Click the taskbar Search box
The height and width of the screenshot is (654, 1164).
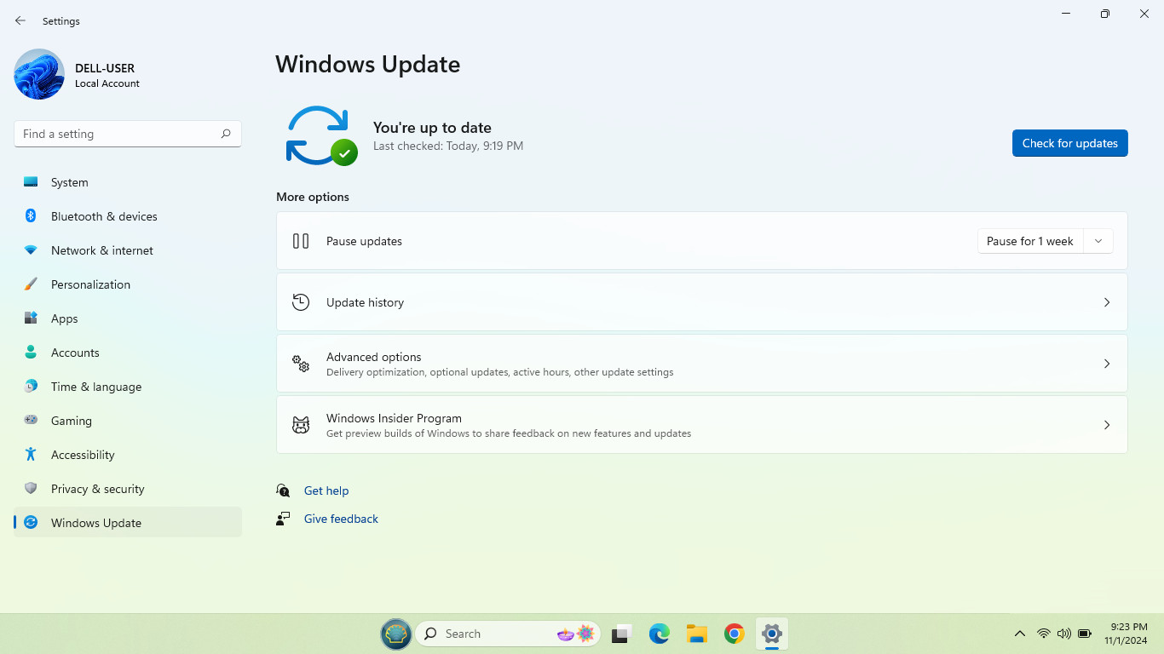(x=509, y=634)
